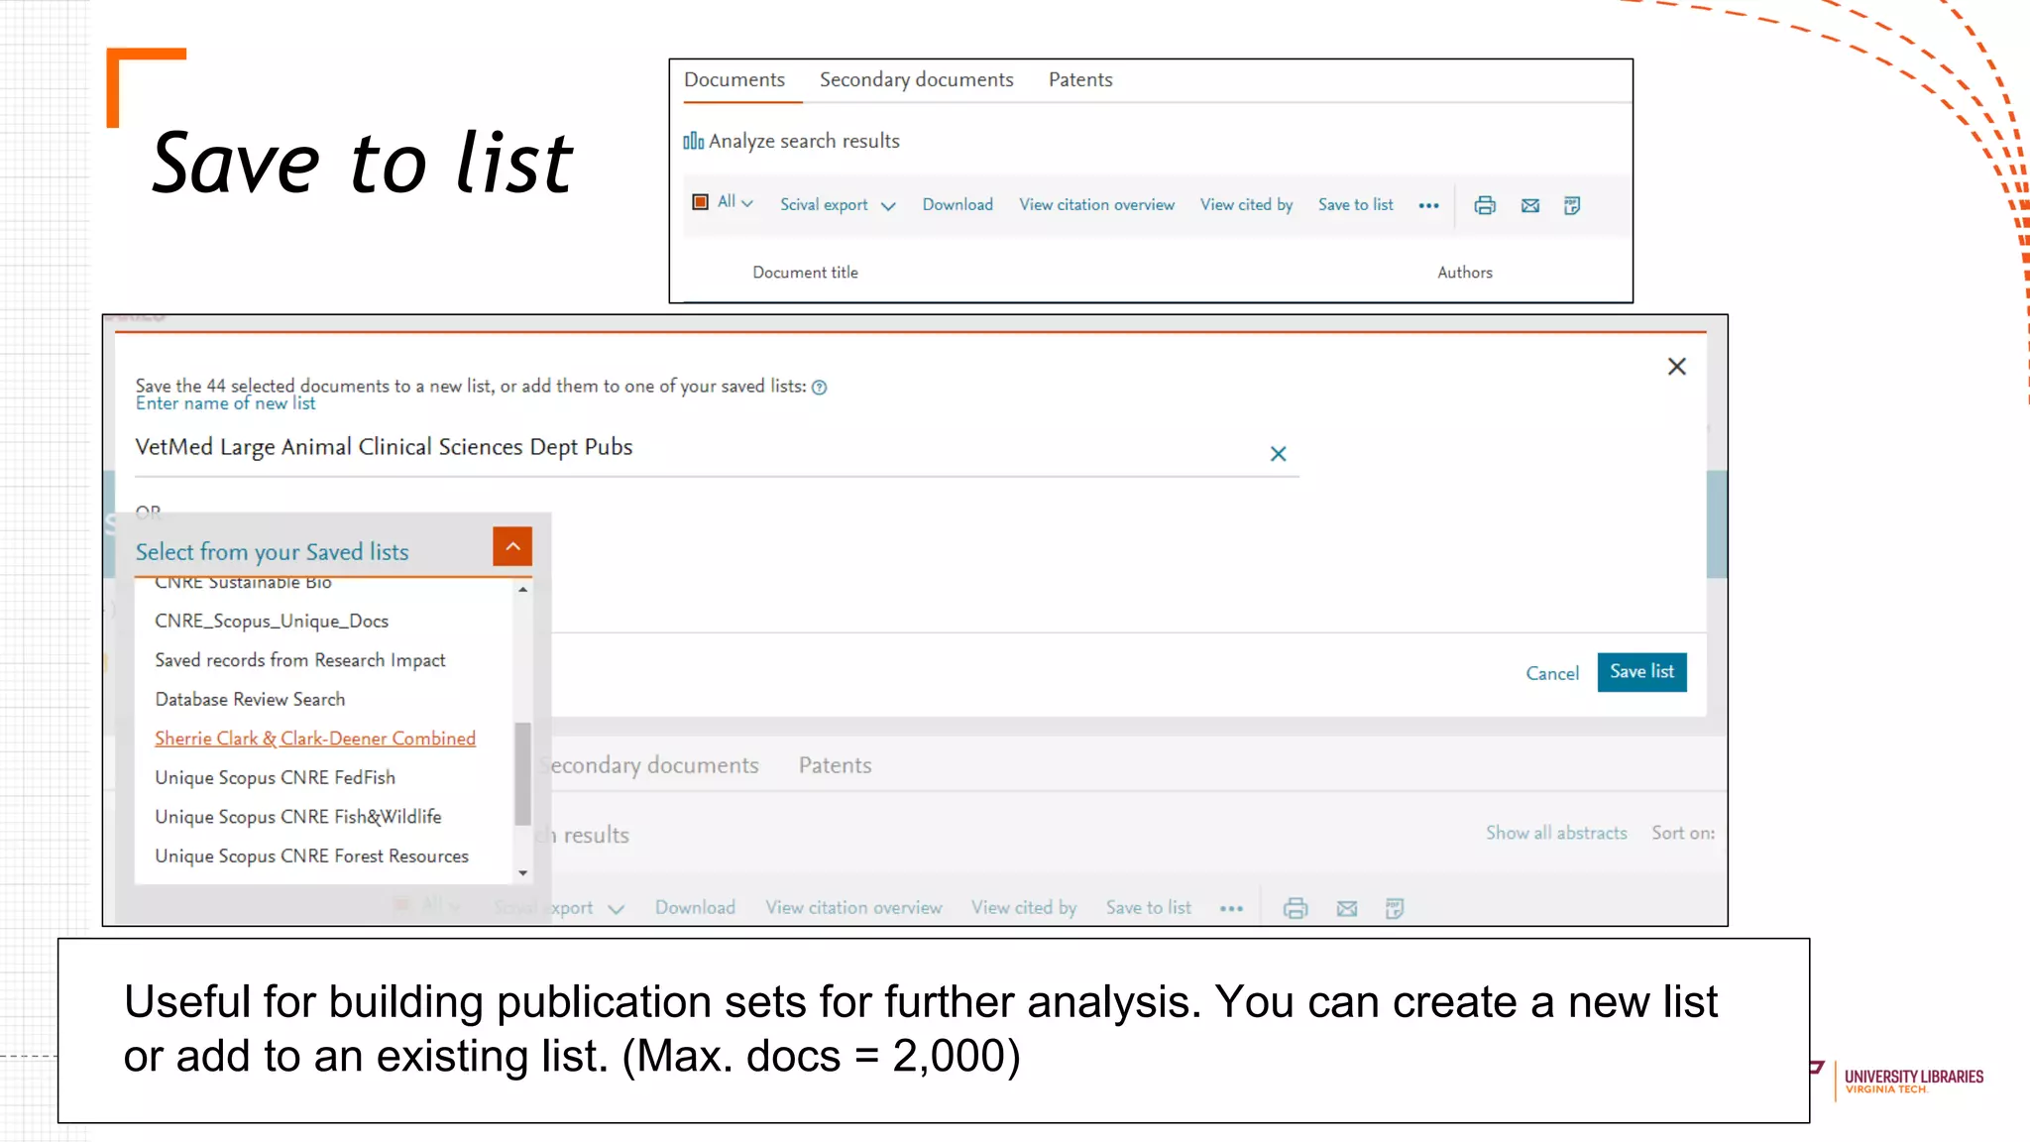Image resolution: width=2030 pixels, height=1142 pixels.
Task: Click dimmed View cited by in lower toolbar
Action: (x=1024, y=908)
